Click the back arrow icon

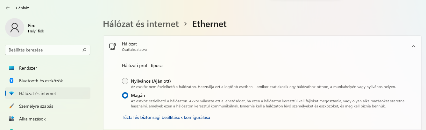(8, 8)
